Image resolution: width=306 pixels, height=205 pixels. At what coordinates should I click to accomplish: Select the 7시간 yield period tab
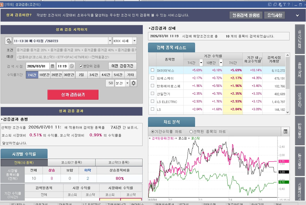(32, 75)
